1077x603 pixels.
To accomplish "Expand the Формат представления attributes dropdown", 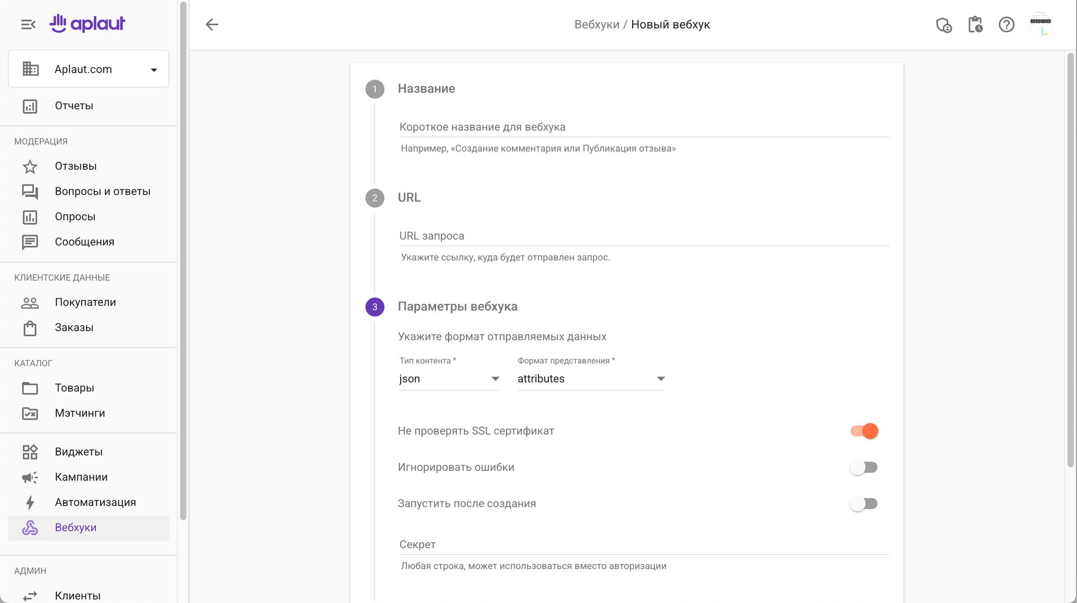I will 591,379.
